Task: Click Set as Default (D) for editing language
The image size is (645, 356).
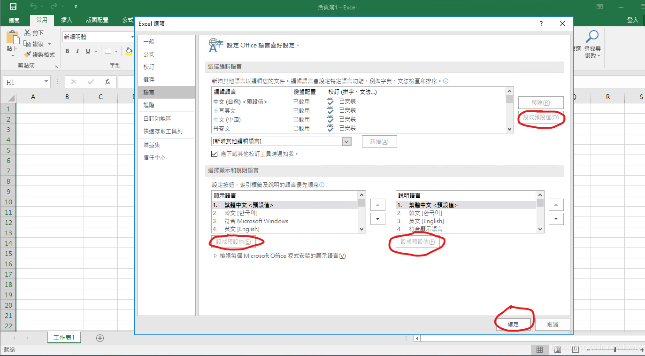Action: coord(541,117)
